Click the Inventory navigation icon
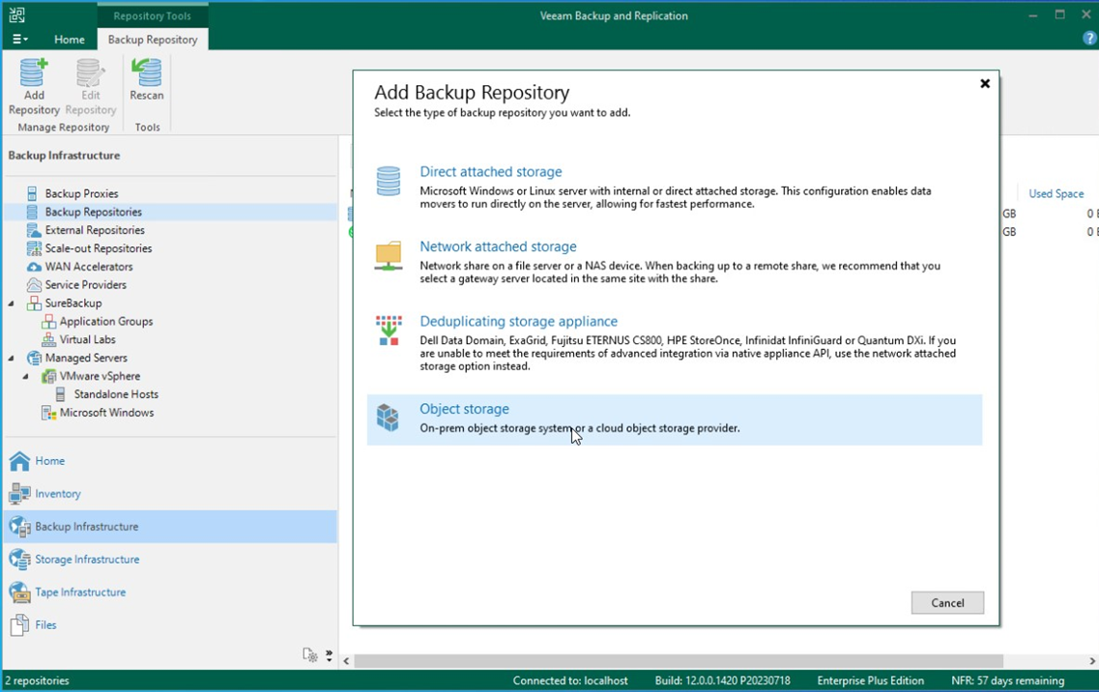1099x692 pixels. (19, 494)
